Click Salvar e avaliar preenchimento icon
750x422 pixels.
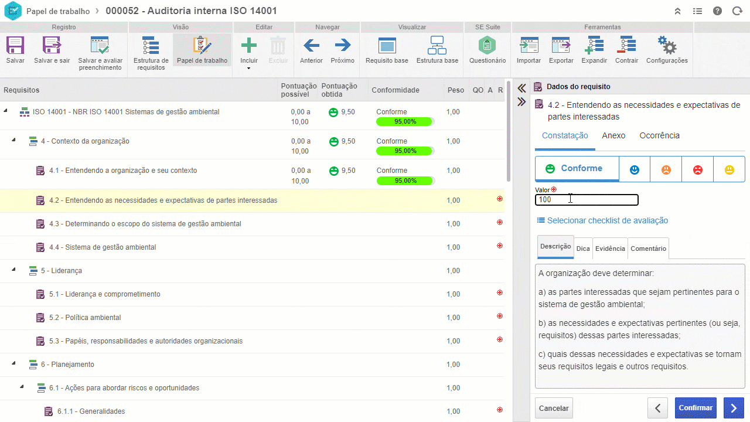(100, 46)
